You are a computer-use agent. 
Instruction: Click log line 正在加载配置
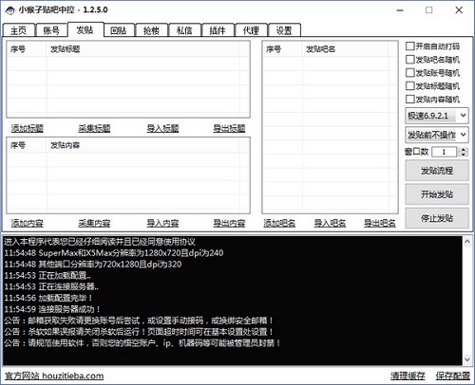tap(47, 275)
